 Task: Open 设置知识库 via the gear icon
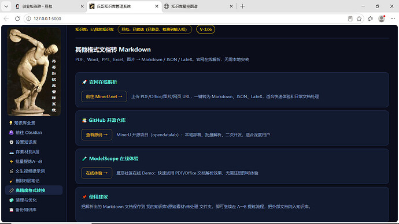coord(12,142)
